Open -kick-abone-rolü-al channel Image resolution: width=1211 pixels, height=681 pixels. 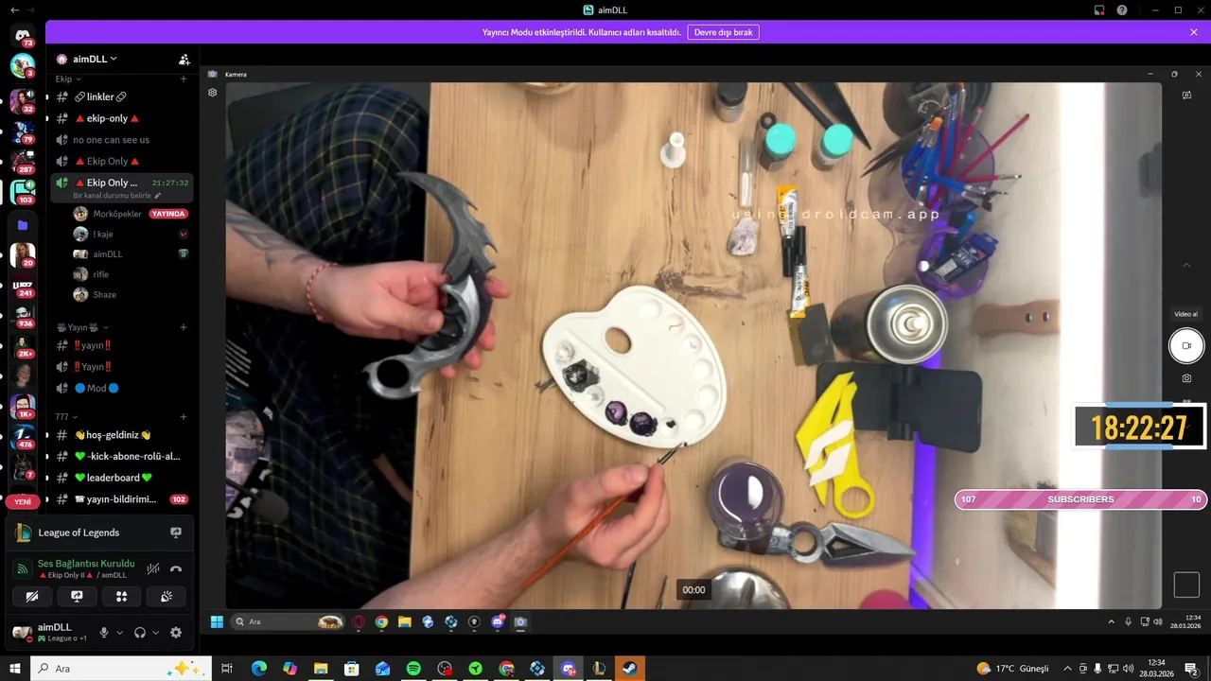(x=122, y=456)
